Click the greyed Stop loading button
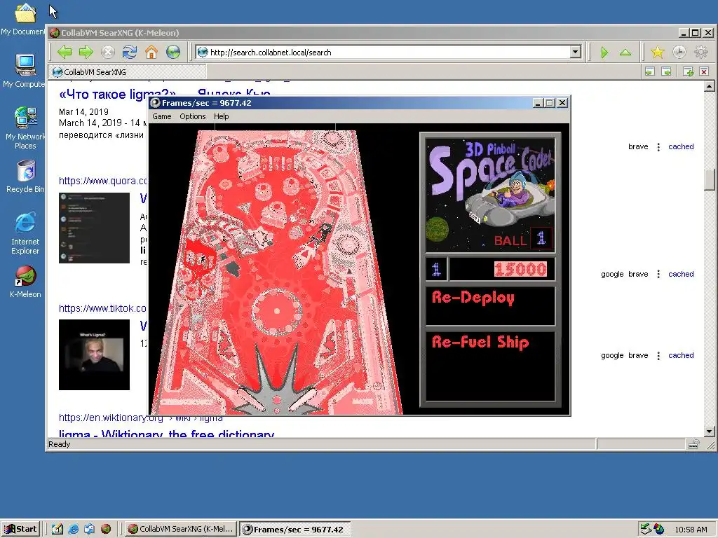The width and height of the screenshot is (718, 538). [x=107, y=52]
